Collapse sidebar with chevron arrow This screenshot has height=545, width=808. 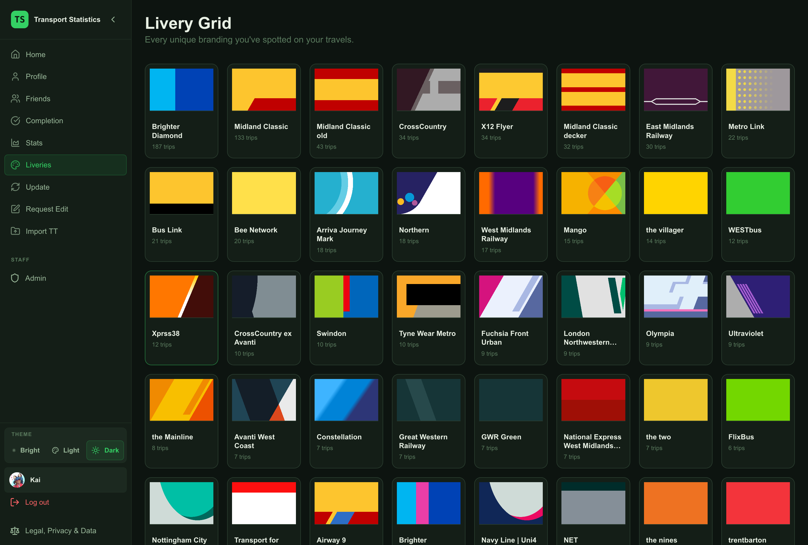pyautogui.click(x=113, y=19)
